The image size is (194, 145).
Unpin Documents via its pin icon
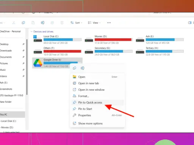point(23,57)
